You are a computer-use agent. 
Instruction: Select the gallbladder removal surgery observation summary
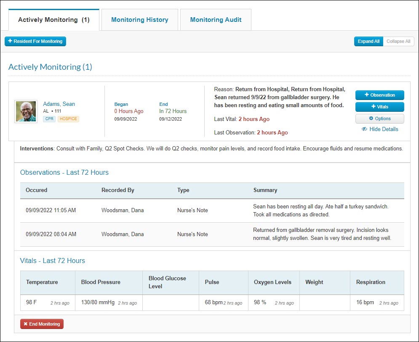(x=322, y=234)
